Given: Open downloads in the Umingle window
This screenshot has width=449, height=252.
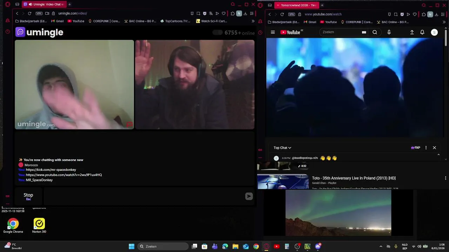Looking at the screenshot, I should pos(245,13).
